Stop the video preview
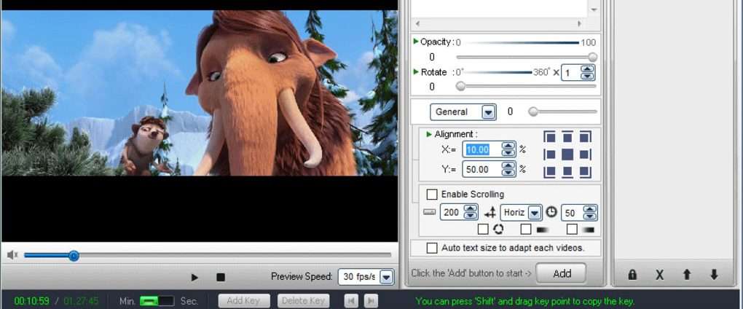Screen dimensions: 743x309 tap(220, 277)
